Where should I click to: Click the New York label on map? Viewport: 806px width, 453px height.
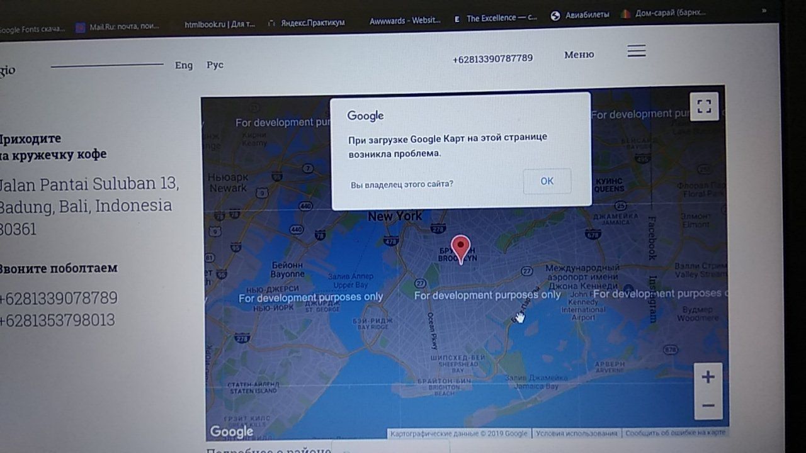click(395, 216)
